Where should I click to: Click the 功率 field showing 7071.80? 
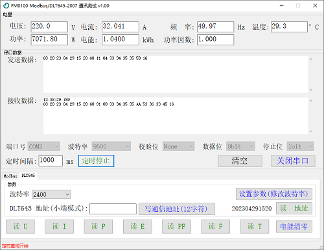click(x=49, y=40)
